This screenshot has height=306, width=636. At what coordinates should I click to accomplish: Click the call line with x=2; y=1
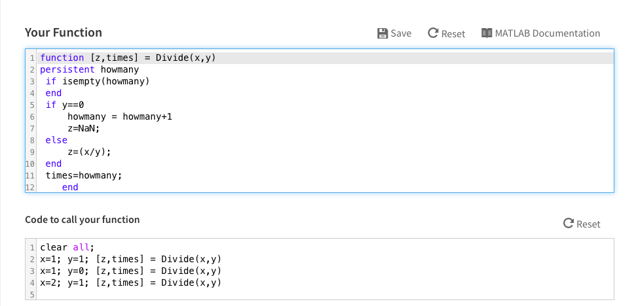[x=325, y=282]
